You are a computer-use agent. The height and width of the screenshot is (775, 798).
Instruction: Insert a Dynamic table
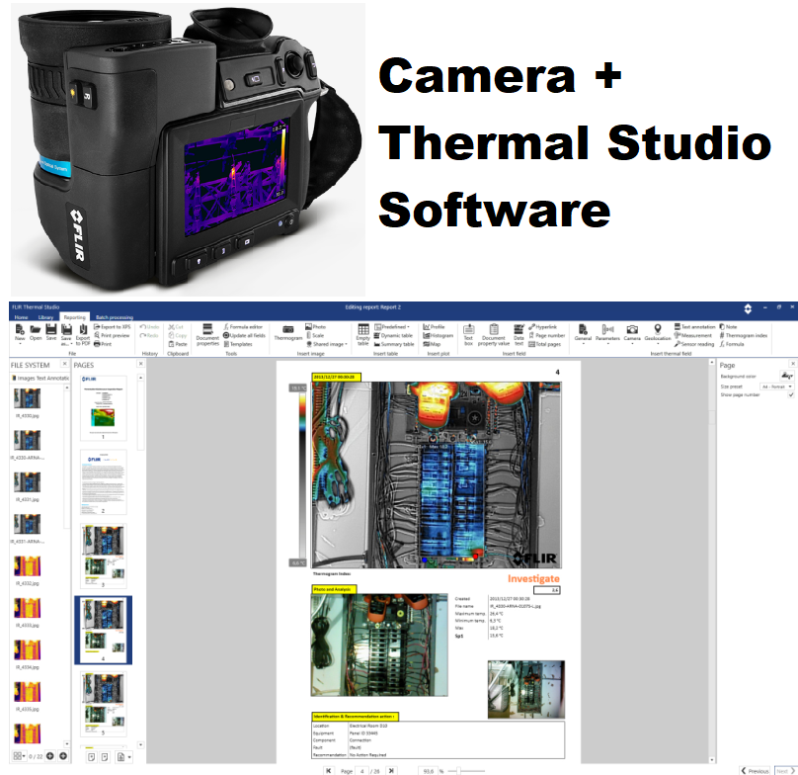pyautogui.click(x=393, y=335)
